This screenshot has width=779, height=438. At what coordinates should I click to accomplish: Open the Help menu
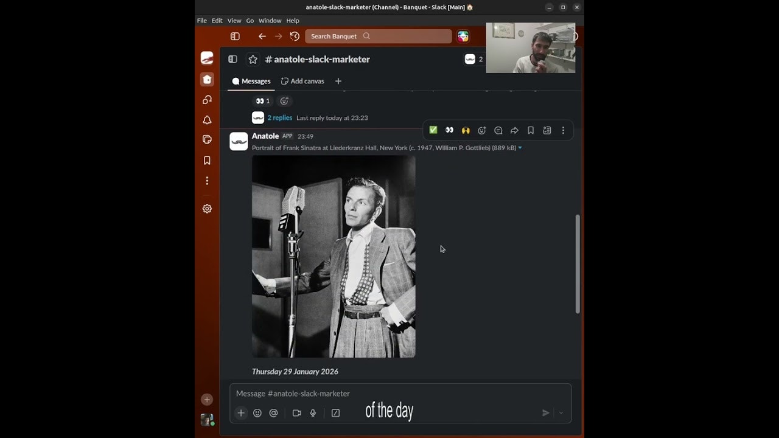pyautogui.click(x=293, y=21)
